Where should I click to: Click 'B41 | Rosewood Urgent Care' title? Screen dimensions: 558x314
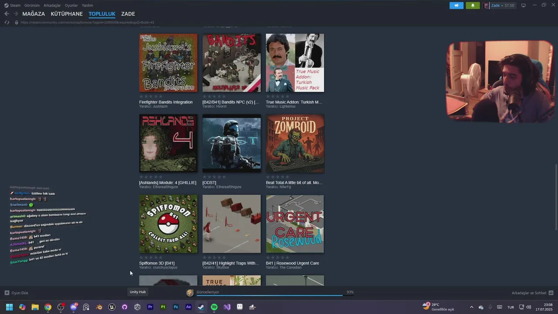pyautogui.click(x=293, y=263)
